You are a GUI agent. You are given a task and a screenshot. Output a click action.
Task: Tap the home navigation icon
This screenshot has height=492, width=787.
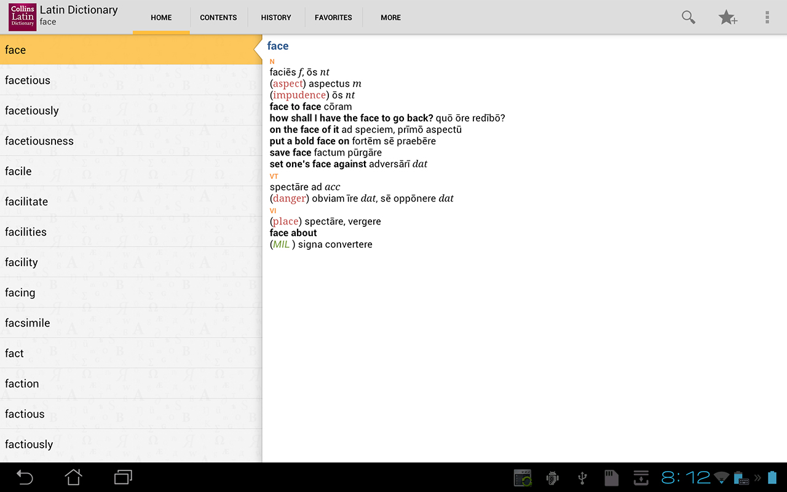click(x=73, y=477)
